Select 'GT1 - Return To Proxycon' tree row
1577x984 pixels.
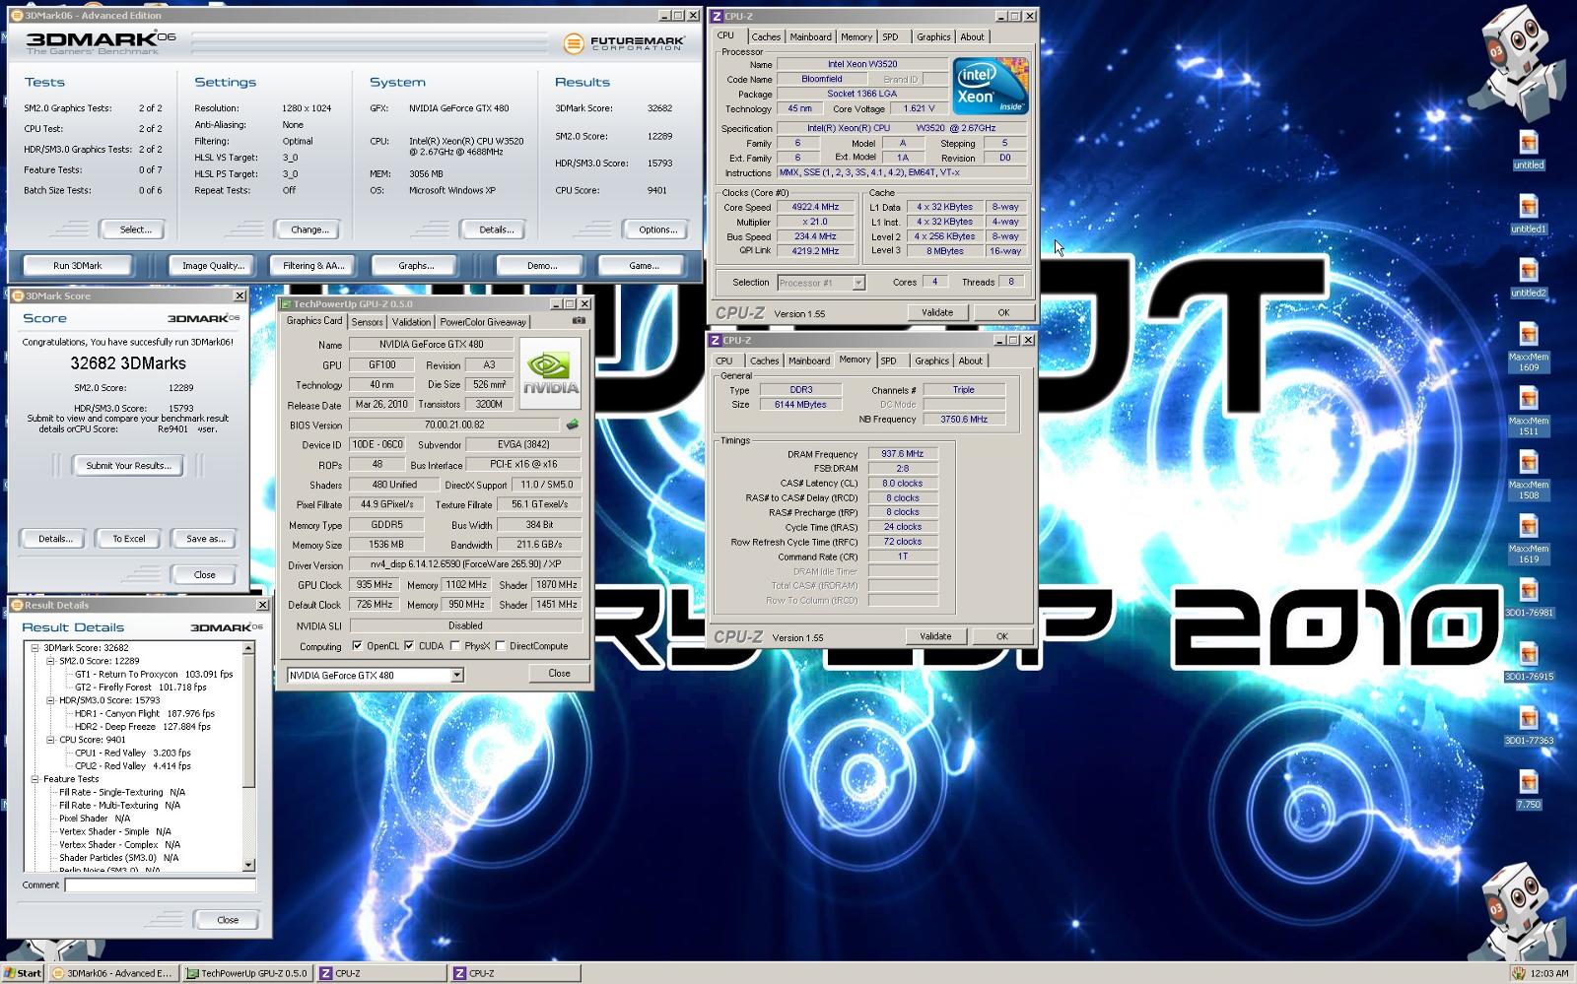pos(154,675)
